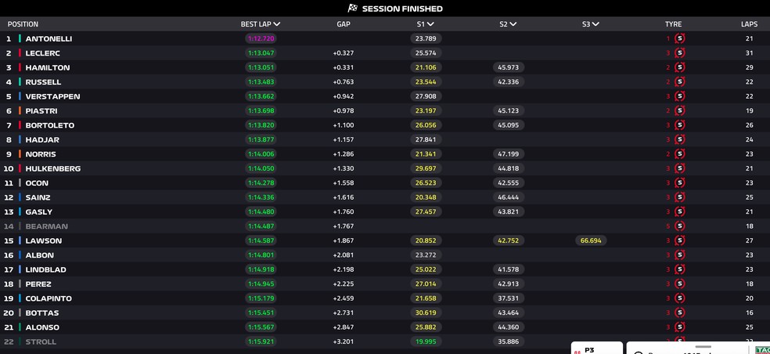770x354 pixels.
Task: Click Bearman's soft tyre icon
Action: pyautogui.click(x=680, y=226)
